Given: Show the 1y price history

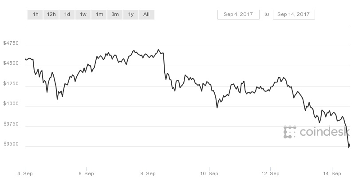Looking at the screenshot, I should [131, 15].
